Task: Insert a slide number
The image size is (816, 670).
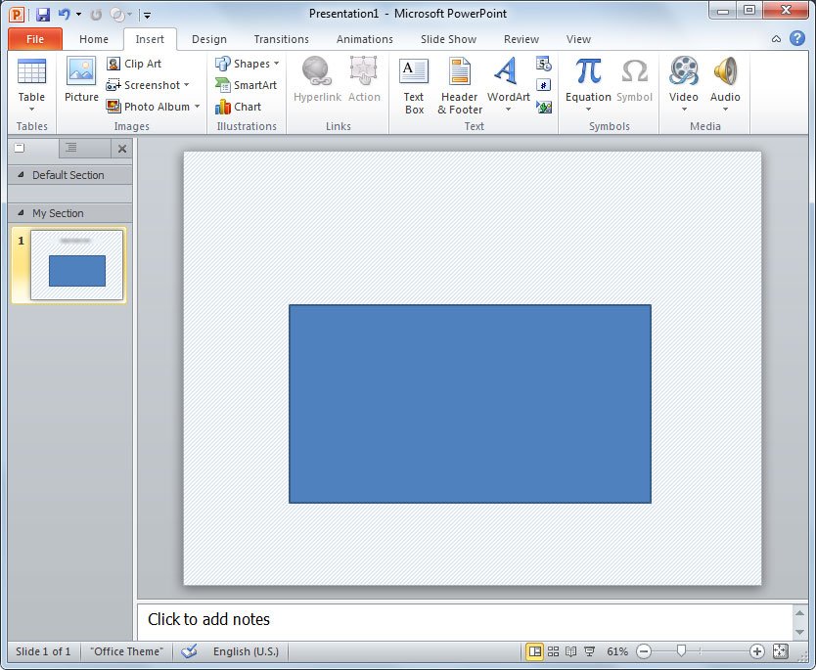Action: click(544, 84)
